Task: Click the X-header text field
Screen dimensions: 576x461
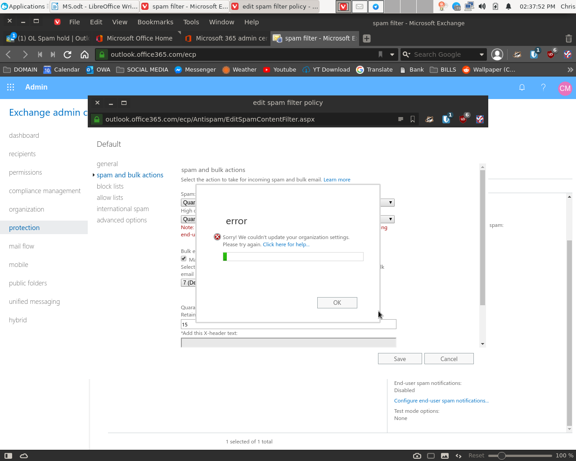Action: [x=288, y=343]
